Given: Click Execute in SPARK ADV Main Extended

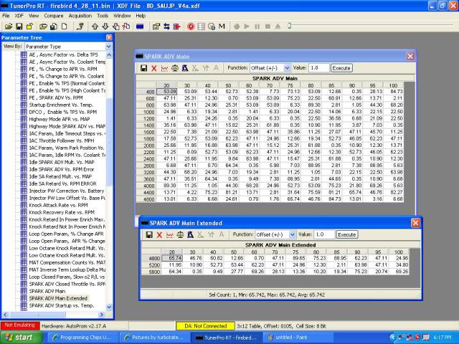Looking at the screenshot, I should pyautogui.click(x=346, y=234).
